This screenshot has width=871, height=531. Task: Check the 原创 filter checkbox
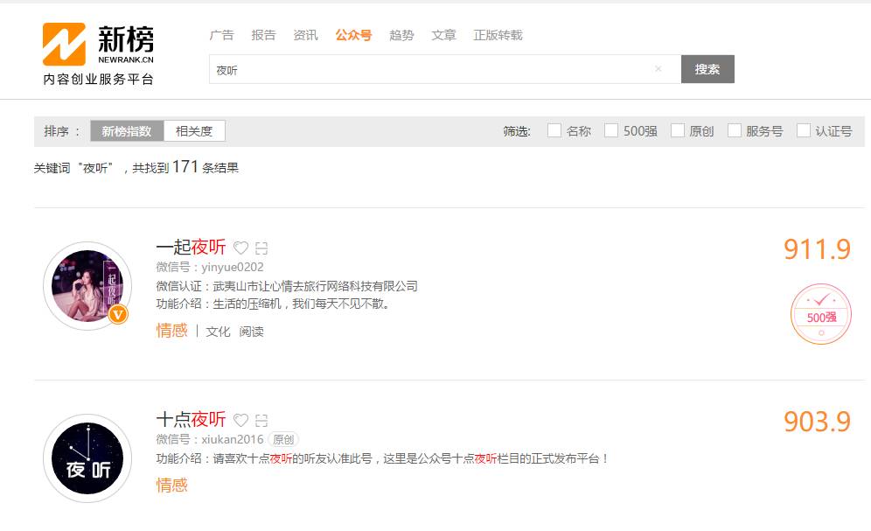pos(678,130)
